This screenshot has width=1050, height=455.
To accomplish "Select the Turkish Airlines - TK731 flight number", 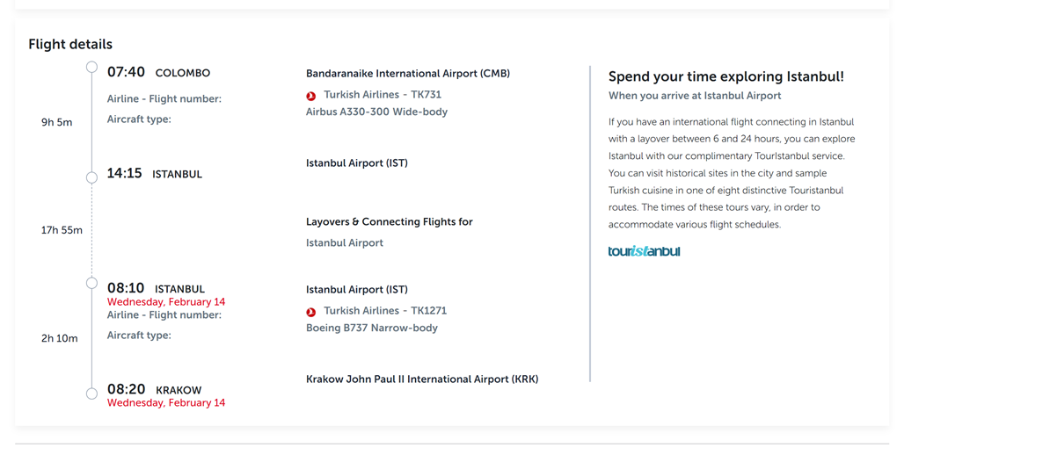I will tap(383, 95).
